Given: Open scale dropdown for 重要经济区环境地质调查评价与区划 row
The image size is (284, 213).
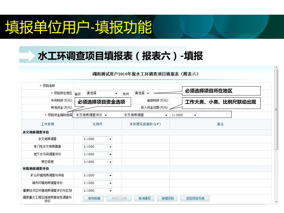Looking at the screenshot, I should coord(97,191).
